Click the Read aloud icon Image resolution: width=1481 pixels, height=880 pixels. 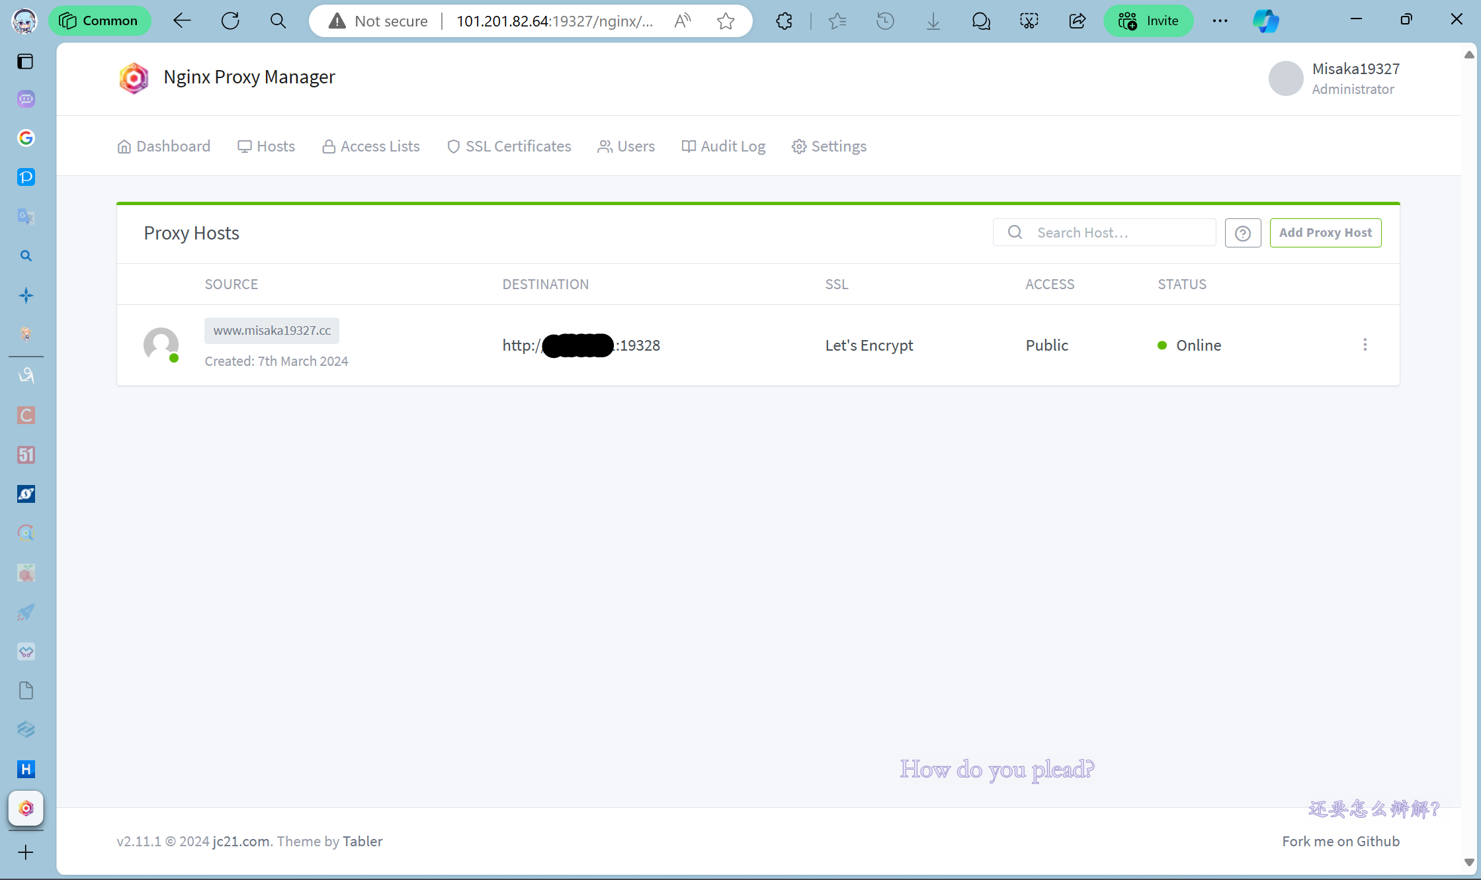pos(683,21)
